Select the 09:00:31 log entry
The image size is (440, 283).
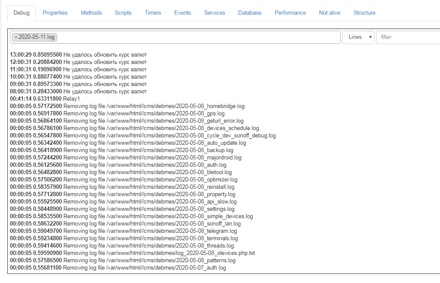[x=78, y=84]
